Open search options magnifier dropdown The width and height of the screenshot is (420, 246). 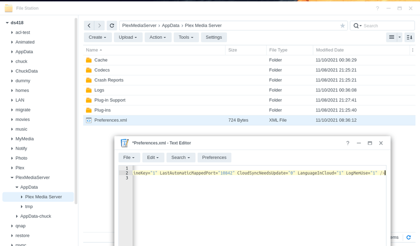point(358,26)
